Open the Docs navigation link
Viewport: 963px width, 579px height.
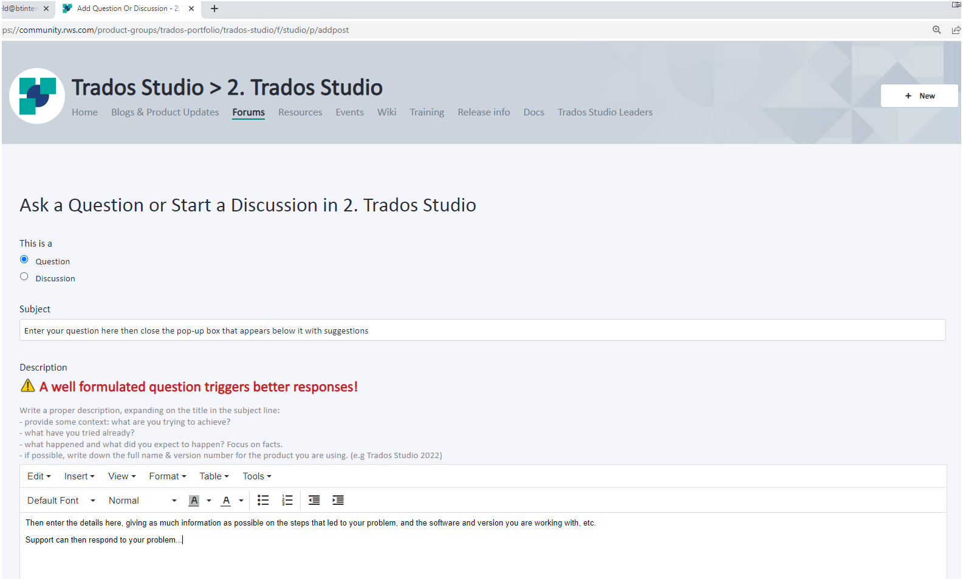point(534,112)
